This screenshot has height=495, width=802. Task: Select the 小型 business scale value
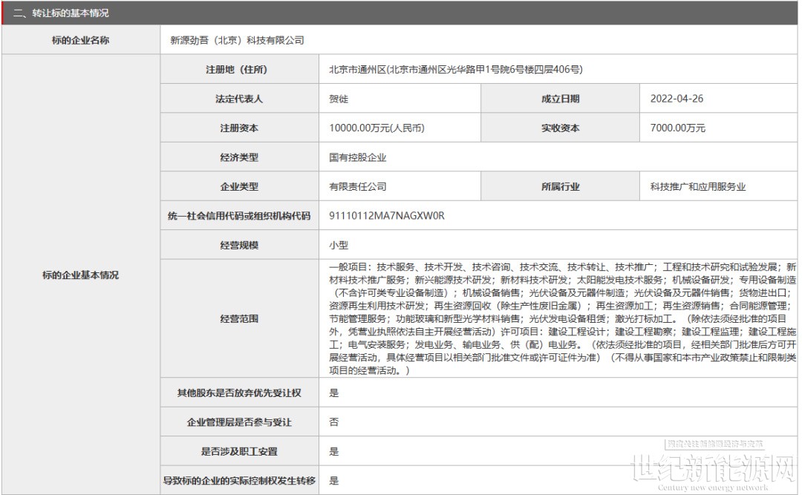339,245
